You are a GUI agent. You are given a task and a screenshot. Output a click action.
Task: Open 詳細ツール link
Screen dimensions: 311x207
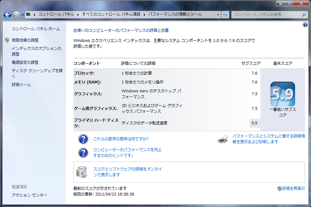point(21,85)
